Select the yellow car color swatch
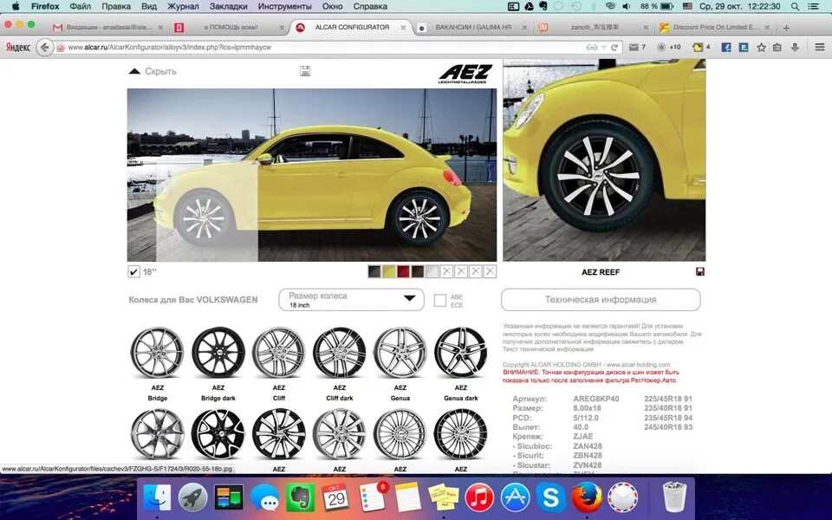This screenshot has width=832, height=520. pyautogui.click(x=389, y=271)
